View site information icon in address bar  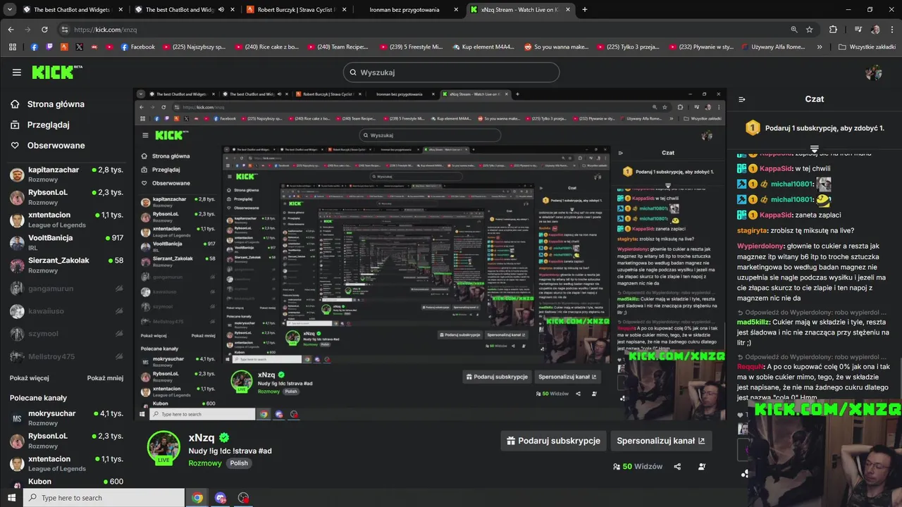coord(65,30)
